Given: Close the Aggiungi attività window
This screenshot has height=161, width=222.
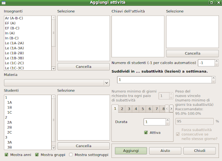Looking at the screenshot, I should 219,3.
